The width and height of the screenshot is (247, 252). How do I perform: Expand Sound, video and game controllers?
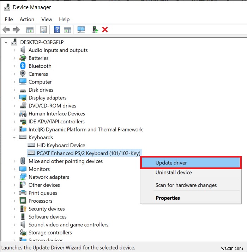(14, 225)
